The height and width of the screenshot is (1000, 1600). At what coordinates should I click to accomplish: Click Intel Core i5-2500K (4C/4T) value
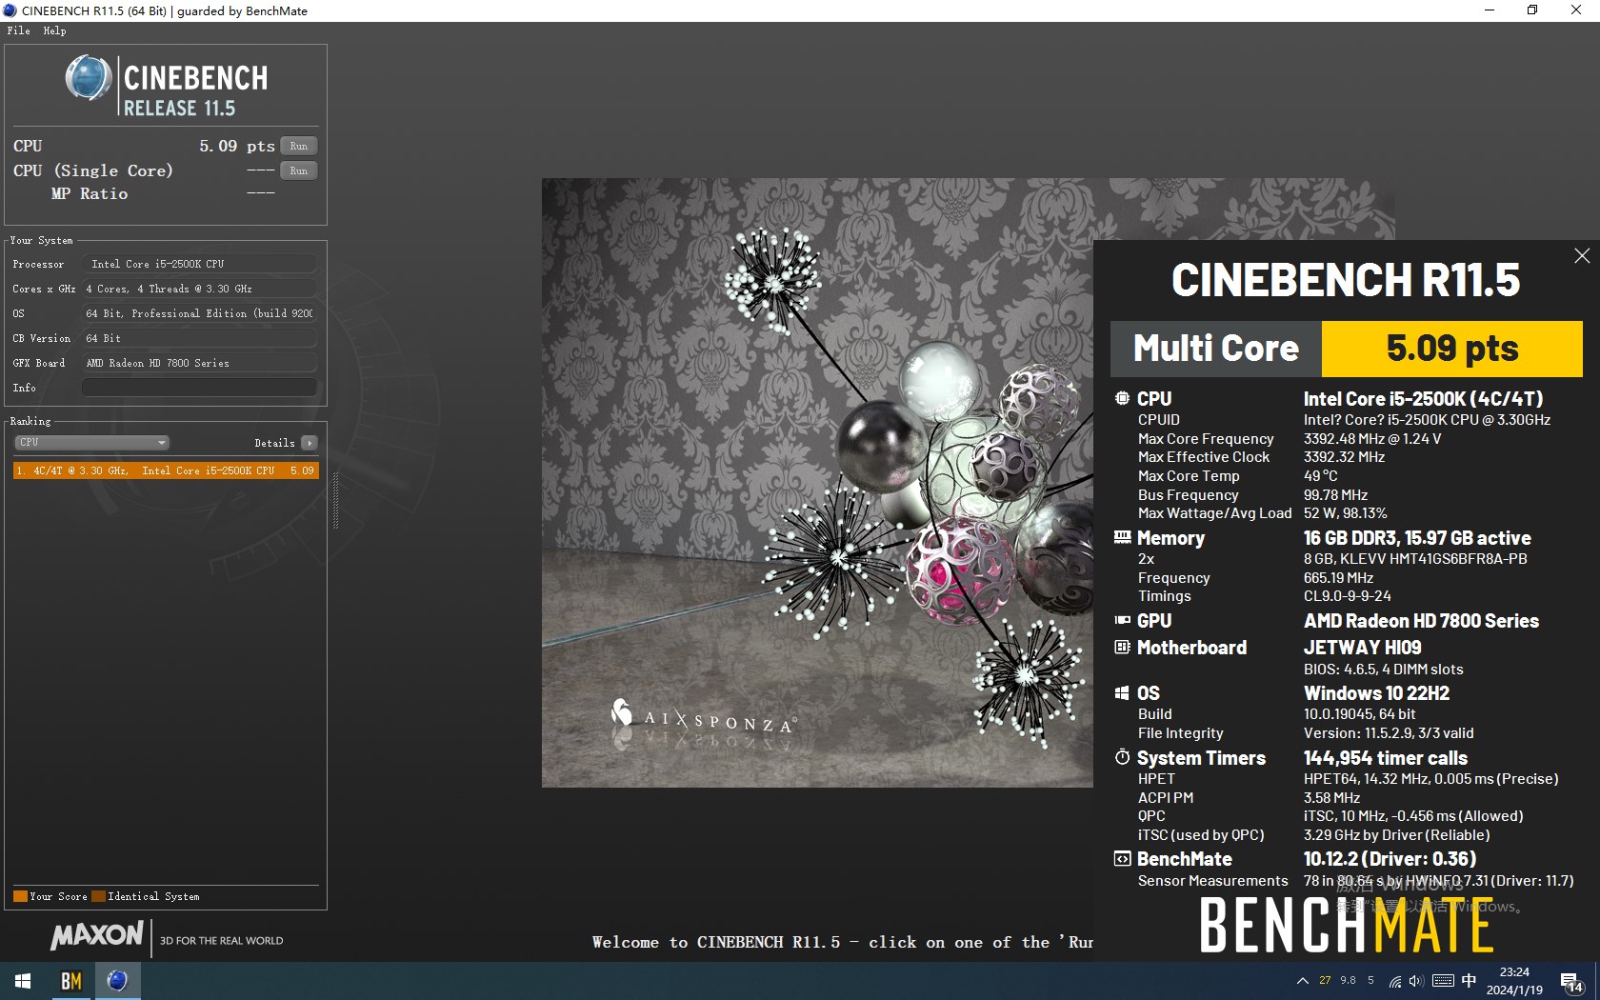click(1423, 399)
